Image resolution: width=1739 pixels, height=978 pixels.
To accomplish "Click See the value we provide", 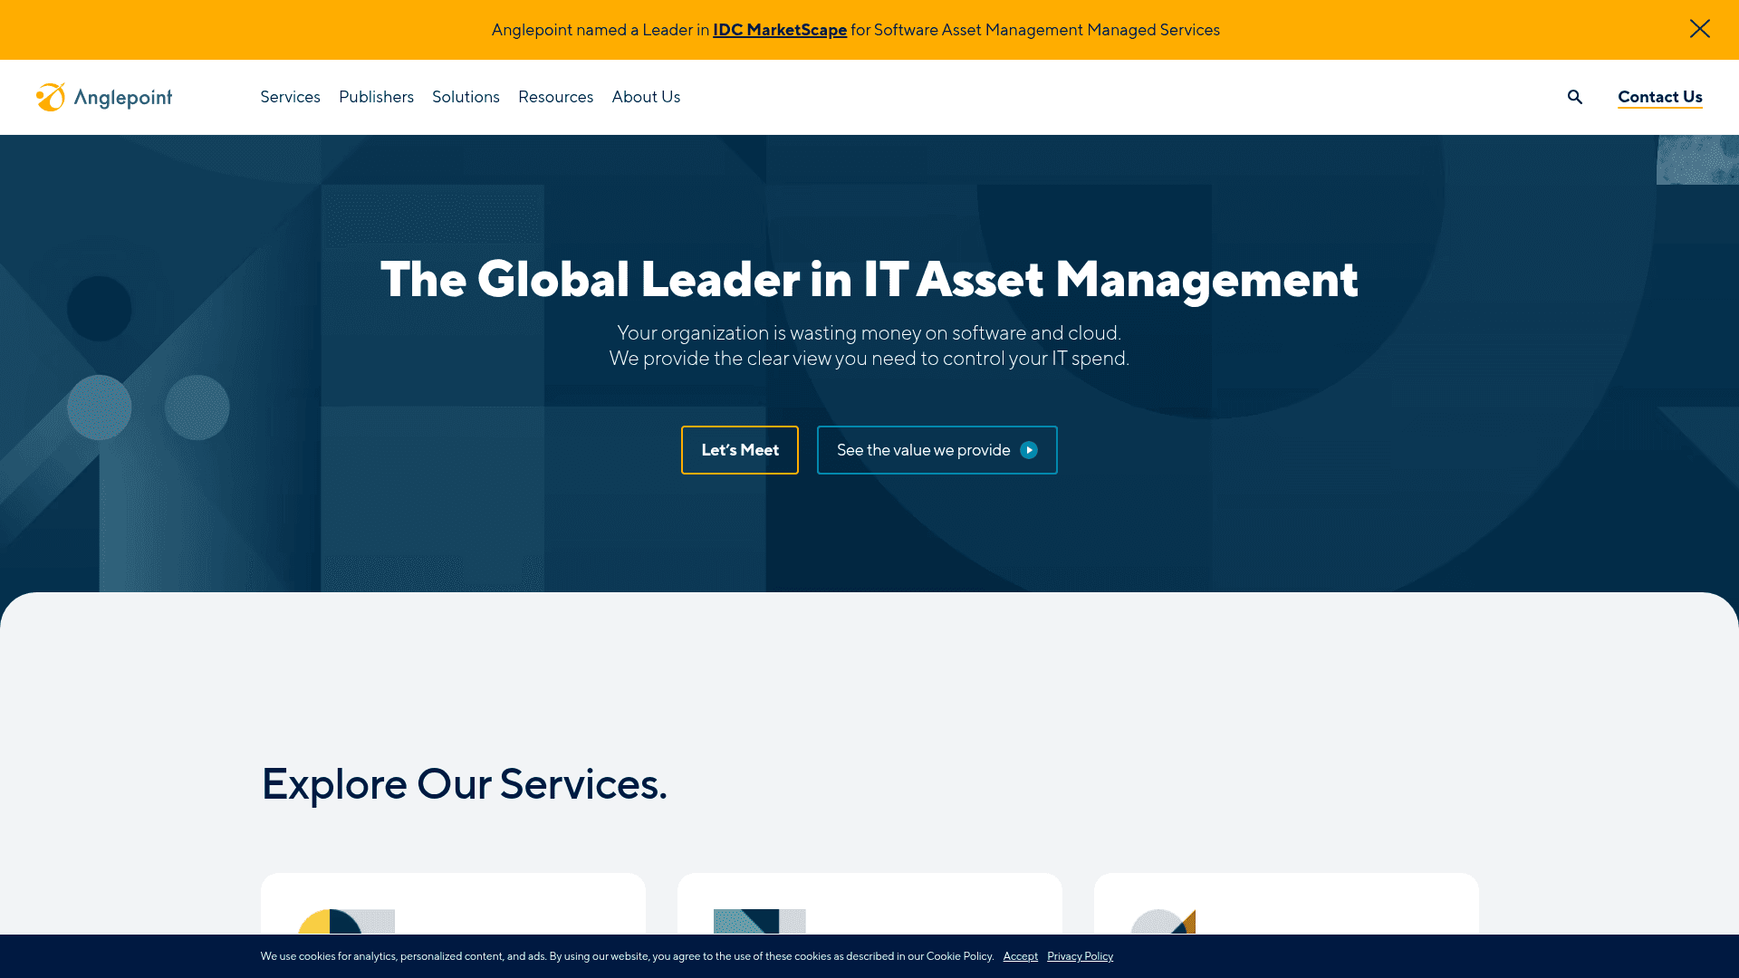I will coord(922,450).
